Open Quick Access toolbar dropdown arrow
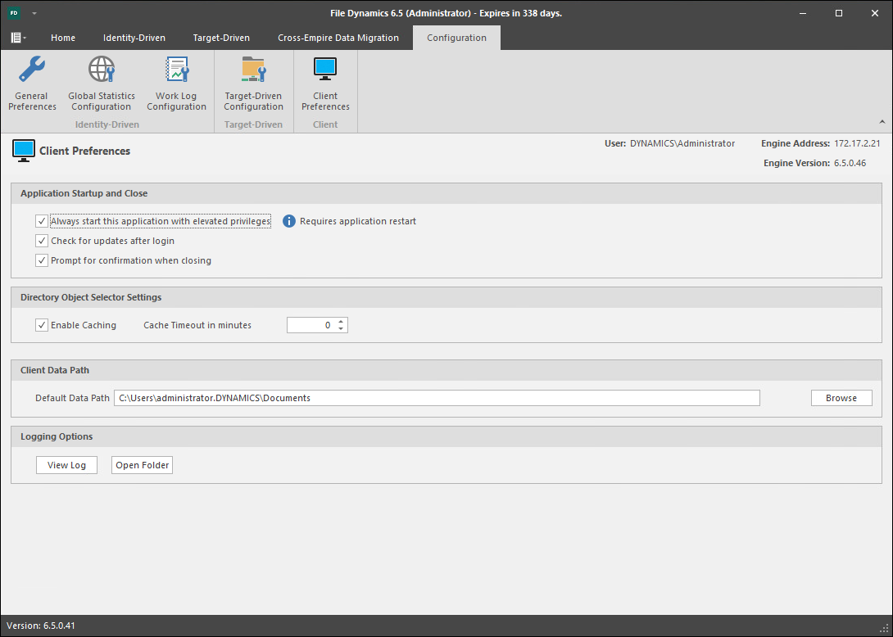The image size is (893, 637). click(34, 13)
